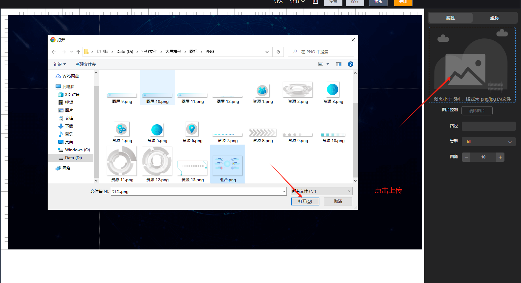Click the back navigation arrow
The image size is (521, 283).
point(54,52)
